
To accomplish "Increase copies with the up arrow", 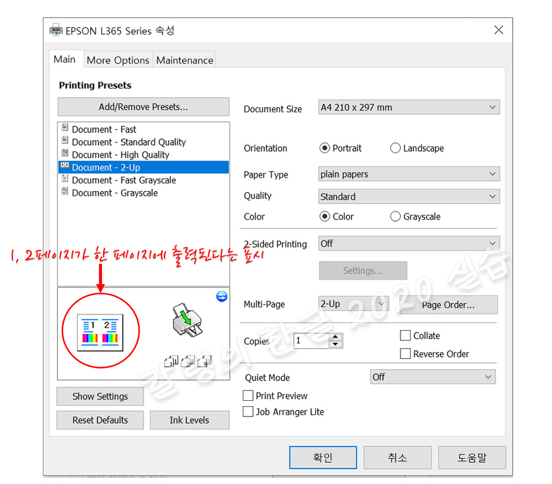I will coord(336,337).
